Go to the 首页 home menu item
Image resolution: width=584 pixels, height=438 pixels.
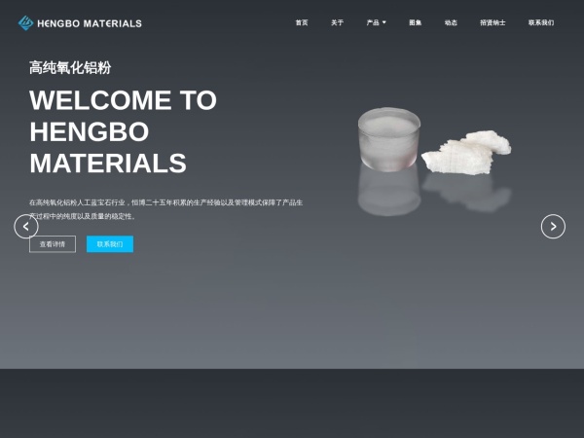tap(302, 22)
